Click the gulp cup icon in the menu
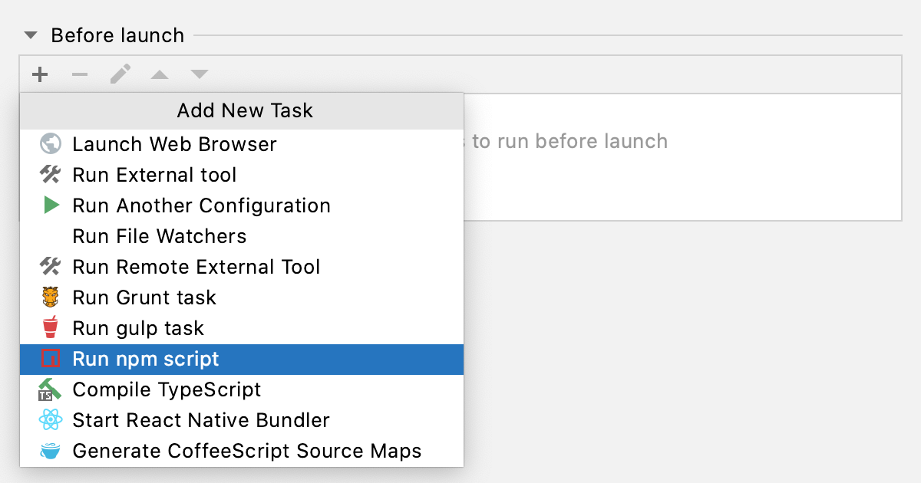 pyautogui.click(x=49, y=327)
